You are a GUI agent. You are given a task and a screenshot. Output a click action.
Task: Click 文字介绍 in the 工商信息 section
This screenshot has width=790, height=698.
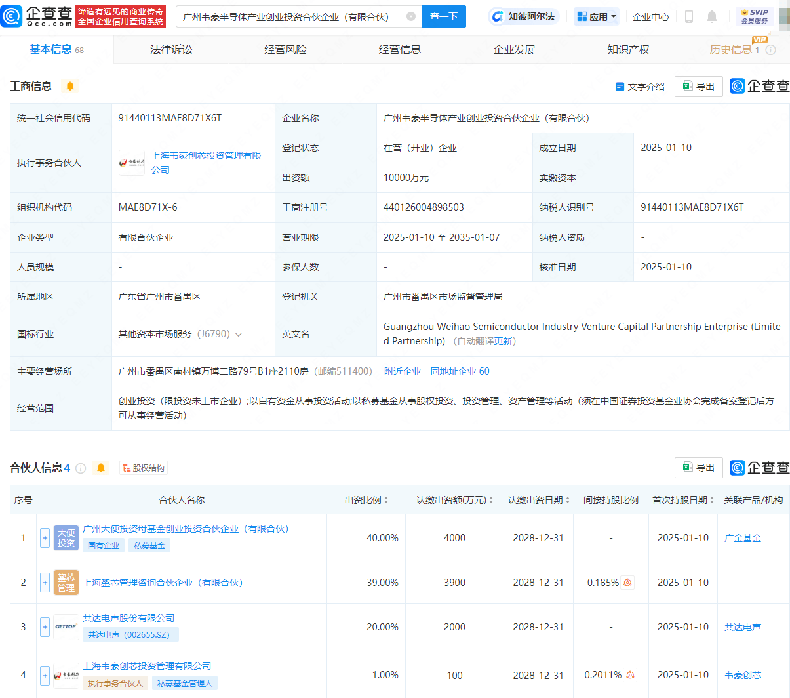tap(640, 87)
